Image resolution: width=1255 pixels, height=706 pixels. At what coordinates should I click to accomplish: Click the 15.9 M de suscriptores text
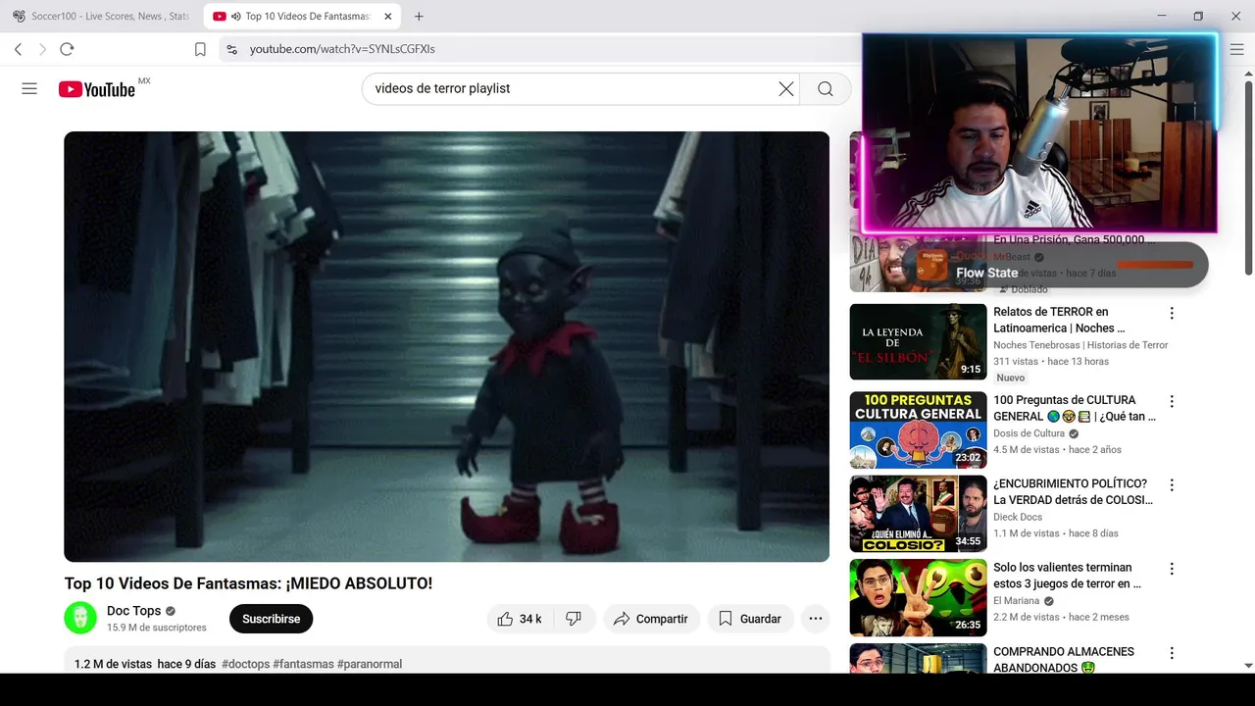click(157, 628)
